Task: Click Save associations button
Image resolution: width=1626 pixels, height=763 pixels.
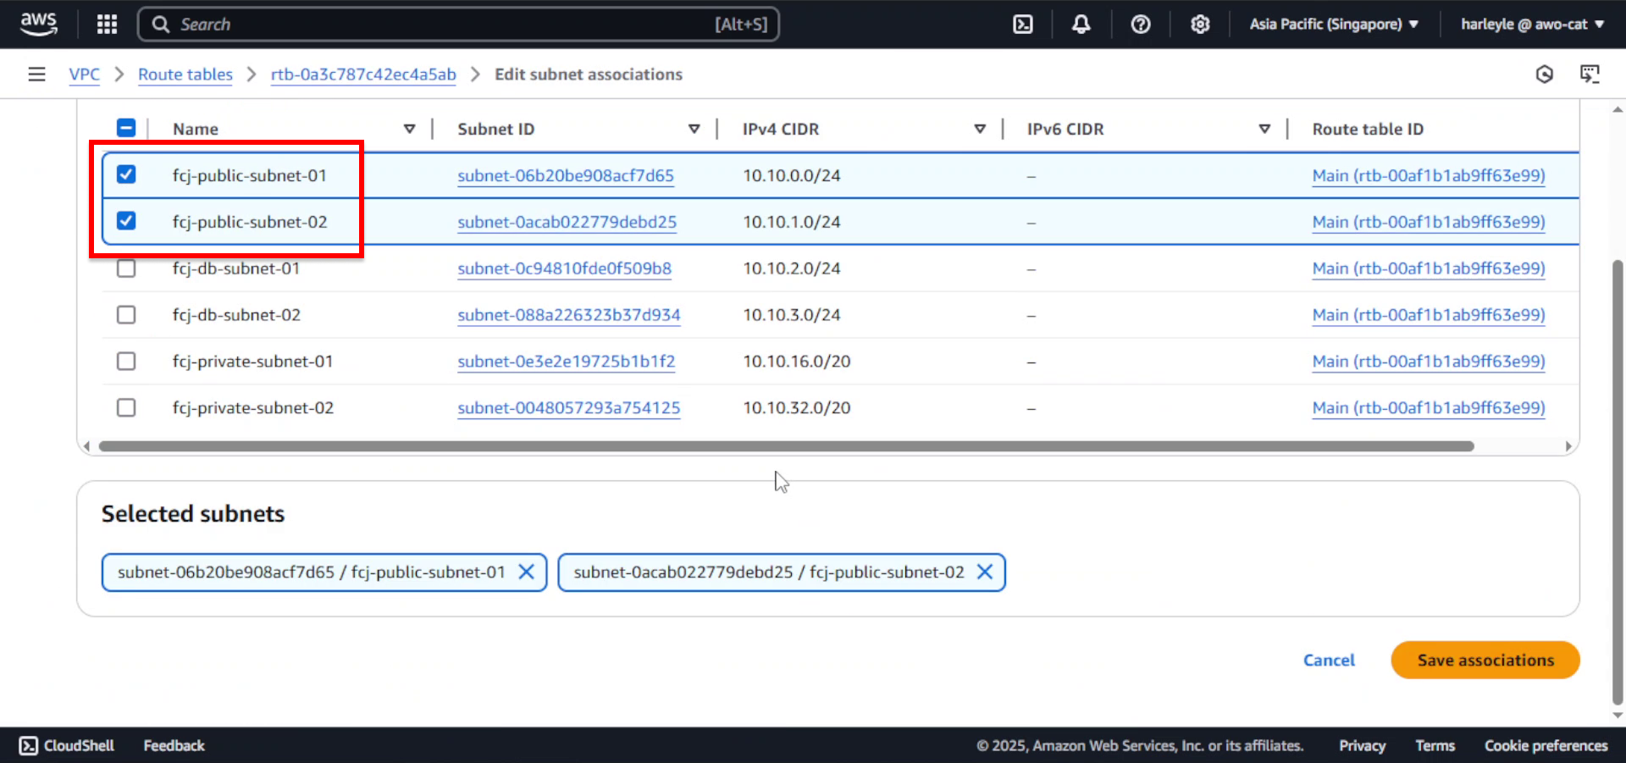Action: pyautogui.click(x=1485, y=661)
